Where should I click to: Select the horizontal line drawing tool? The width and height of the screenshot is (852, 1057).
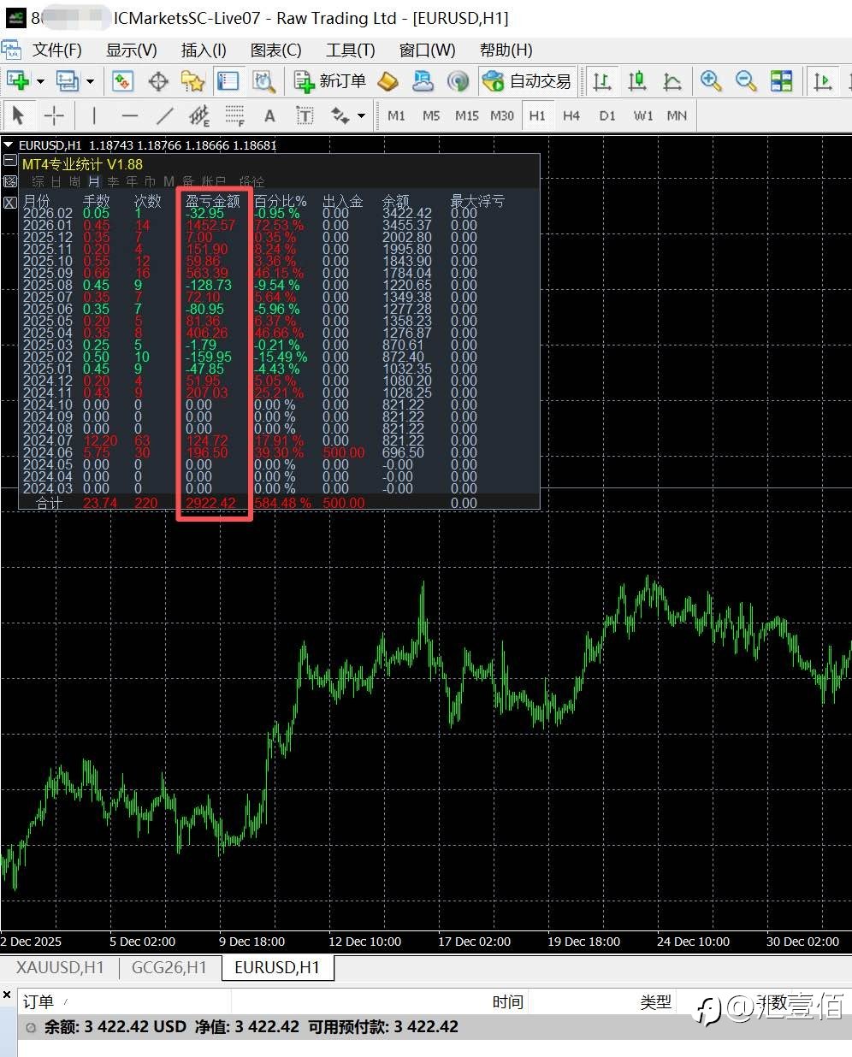(129, 115)
